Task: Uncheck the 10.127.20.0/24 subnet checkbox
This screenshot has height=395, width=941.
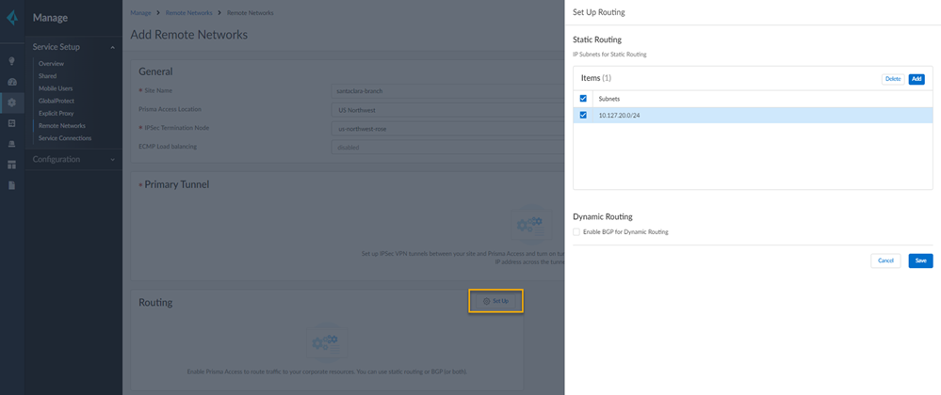Action: (583, 116)
